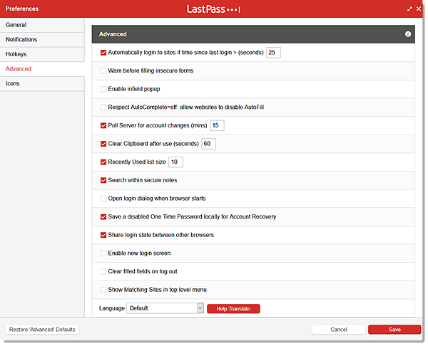
Task: Click the Preferences title text
Action: [x=22, y=9]
